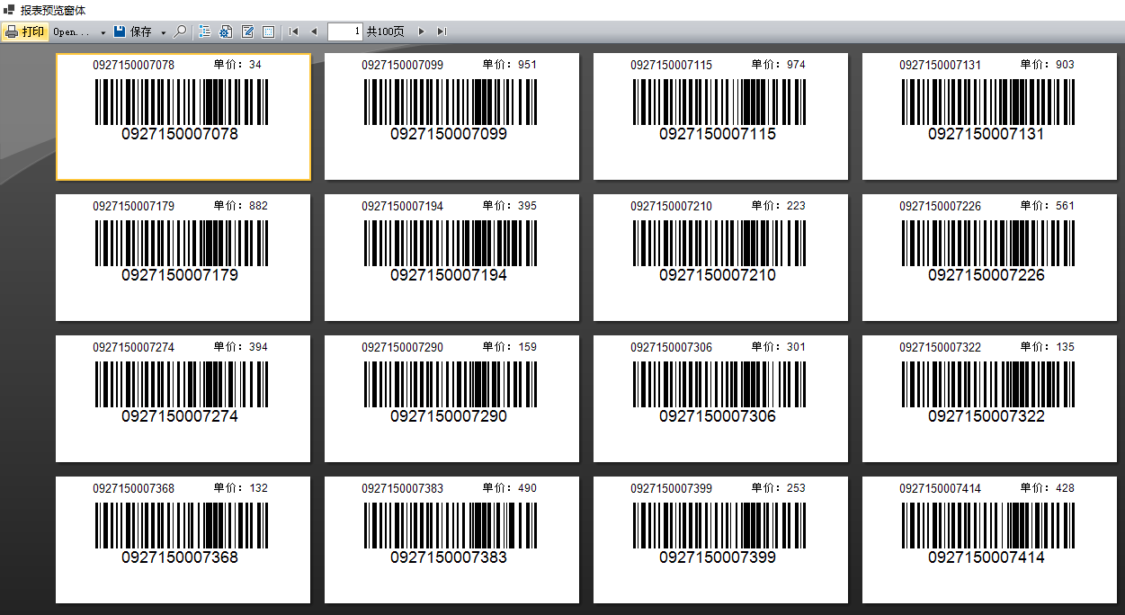The height and width of the screenshot is (615, 1125).
Task: Click the edit page pencil icon
Action: tap(247, 31)
